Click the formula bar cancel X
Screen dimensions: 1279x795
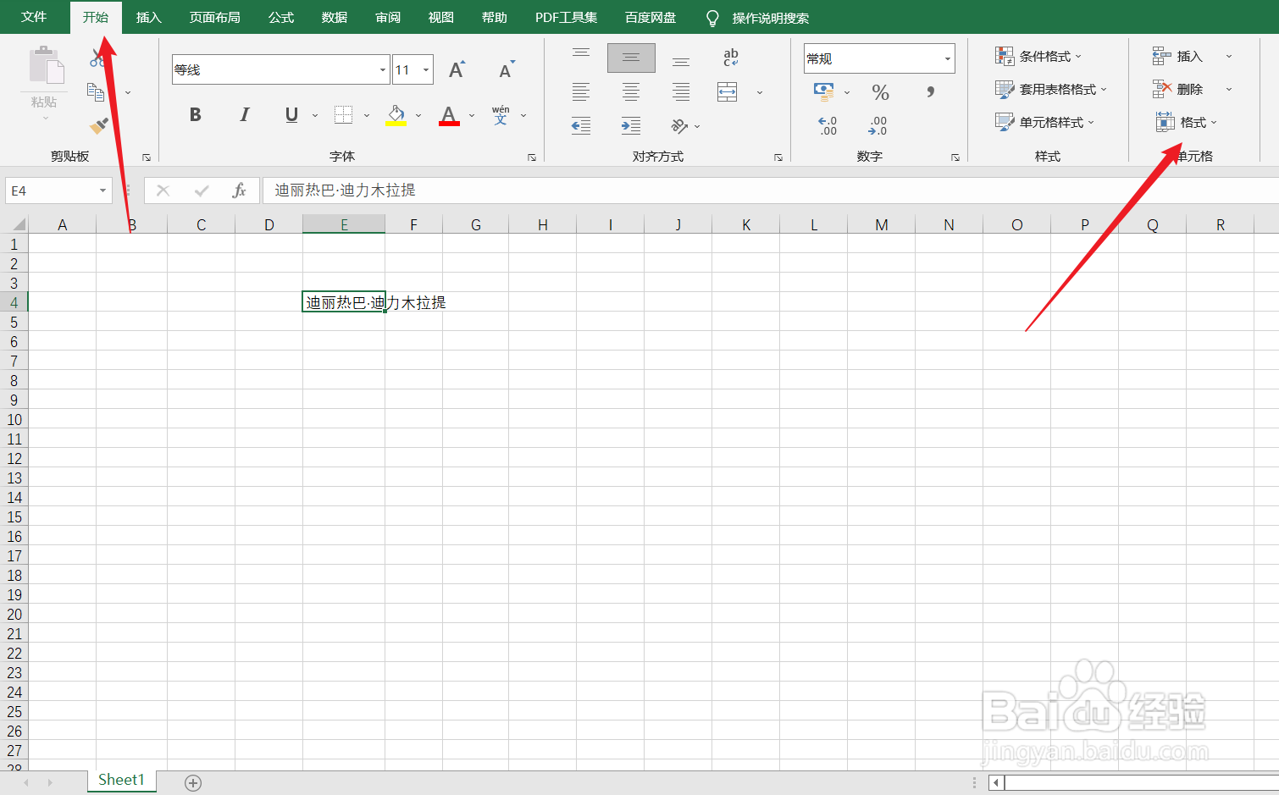[163, 190]
